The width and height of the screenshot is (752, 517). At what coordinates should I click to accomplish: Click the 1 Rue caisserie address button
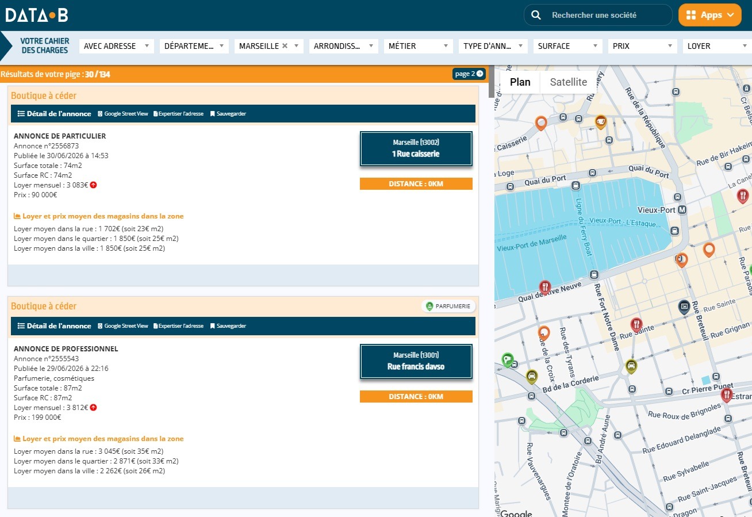pyautogui.click(x=416, y=148)
